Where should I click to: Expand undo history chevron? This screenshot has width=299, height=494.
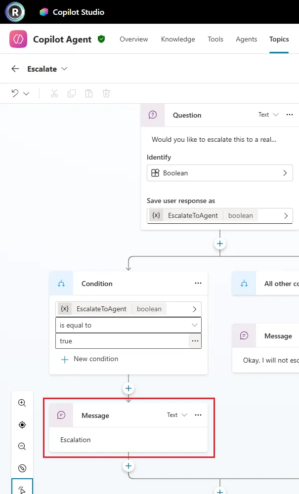tap(26, 93)
